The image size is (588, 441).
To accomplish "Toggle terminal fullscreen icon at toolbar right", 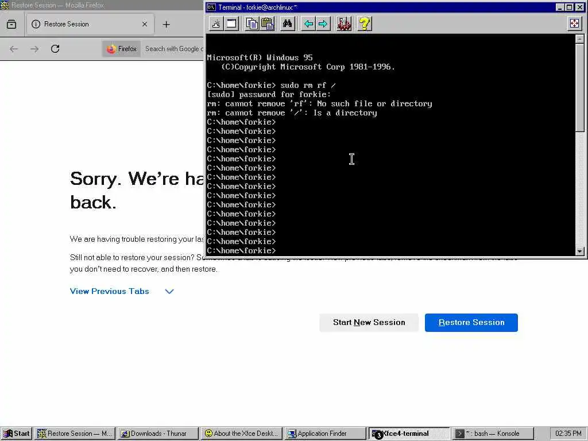I will (574, 24).
